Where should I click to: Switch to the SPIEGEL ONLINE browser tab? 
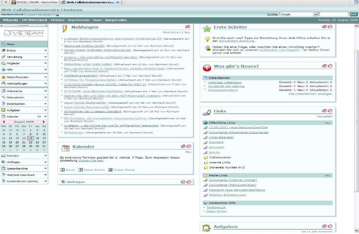tap(35, 2)
